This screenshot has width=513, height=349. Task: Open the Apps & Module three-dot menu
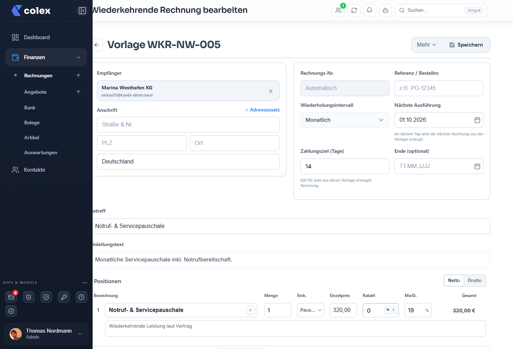85,283
